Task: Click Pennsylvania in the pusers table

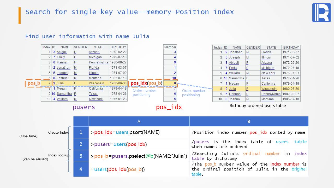Action: [x=98, y=62]
